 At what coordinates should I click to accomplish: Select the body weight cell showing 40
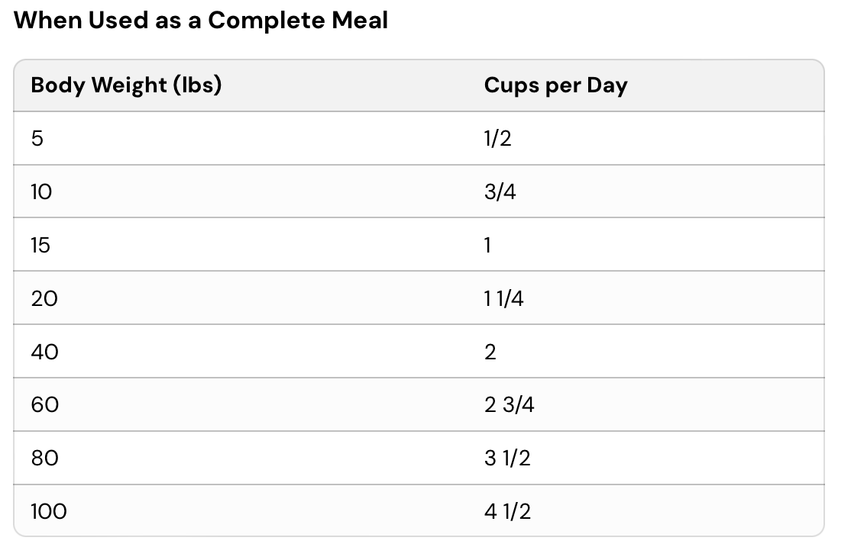pos(44,352)
